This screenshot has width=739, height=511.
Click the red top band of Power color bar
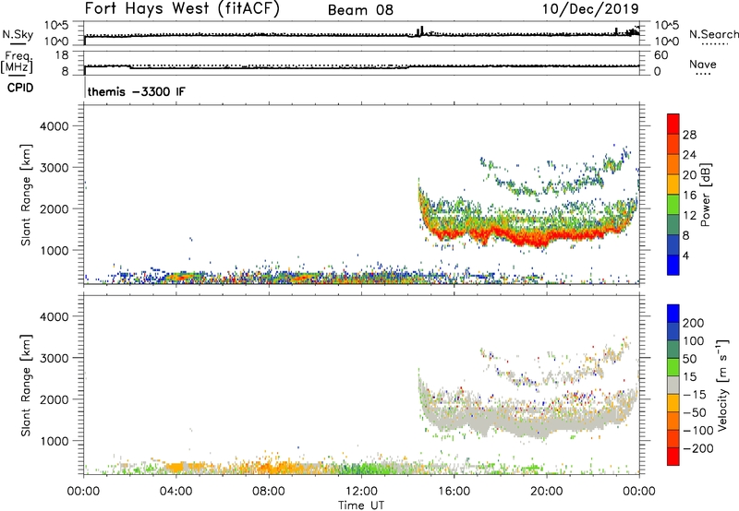pyautogui.click(x=673, y=125)
